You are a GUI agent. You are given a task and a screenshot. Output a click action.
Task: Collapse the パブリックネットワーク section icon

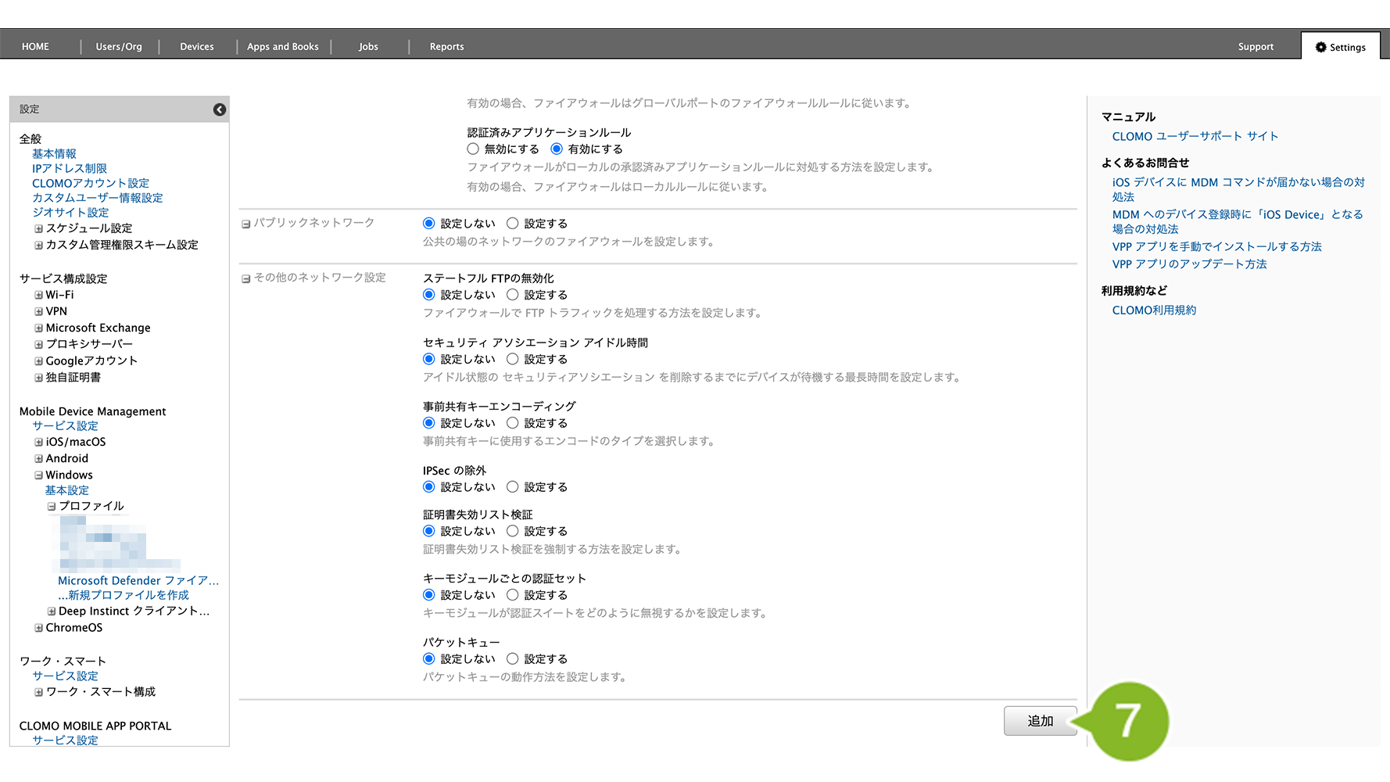pyautogui.click(x=245, y=224)
